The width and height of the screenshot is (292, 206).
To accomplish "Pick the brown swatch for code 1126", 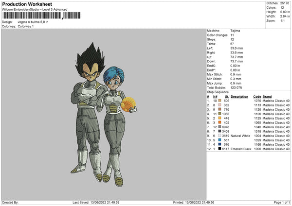I will click(x=220, y=109).
